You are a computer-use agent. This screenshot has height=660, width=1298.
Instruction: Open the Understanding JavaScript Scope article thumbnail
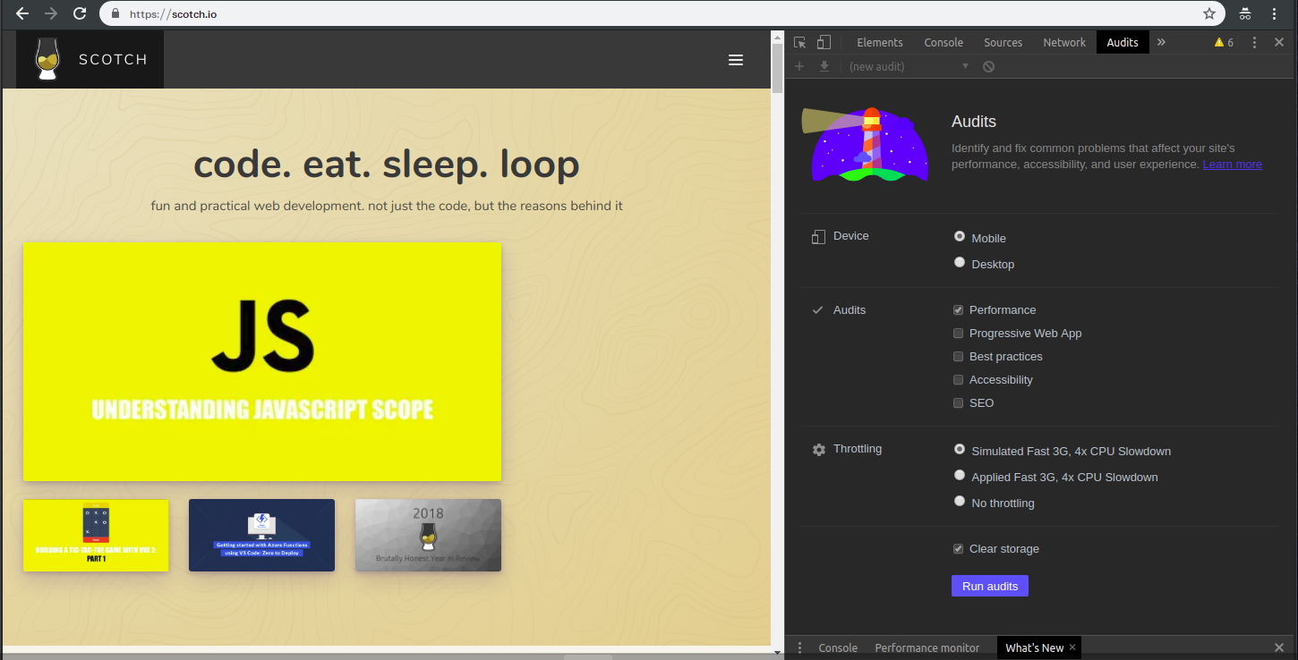[261, 361]
